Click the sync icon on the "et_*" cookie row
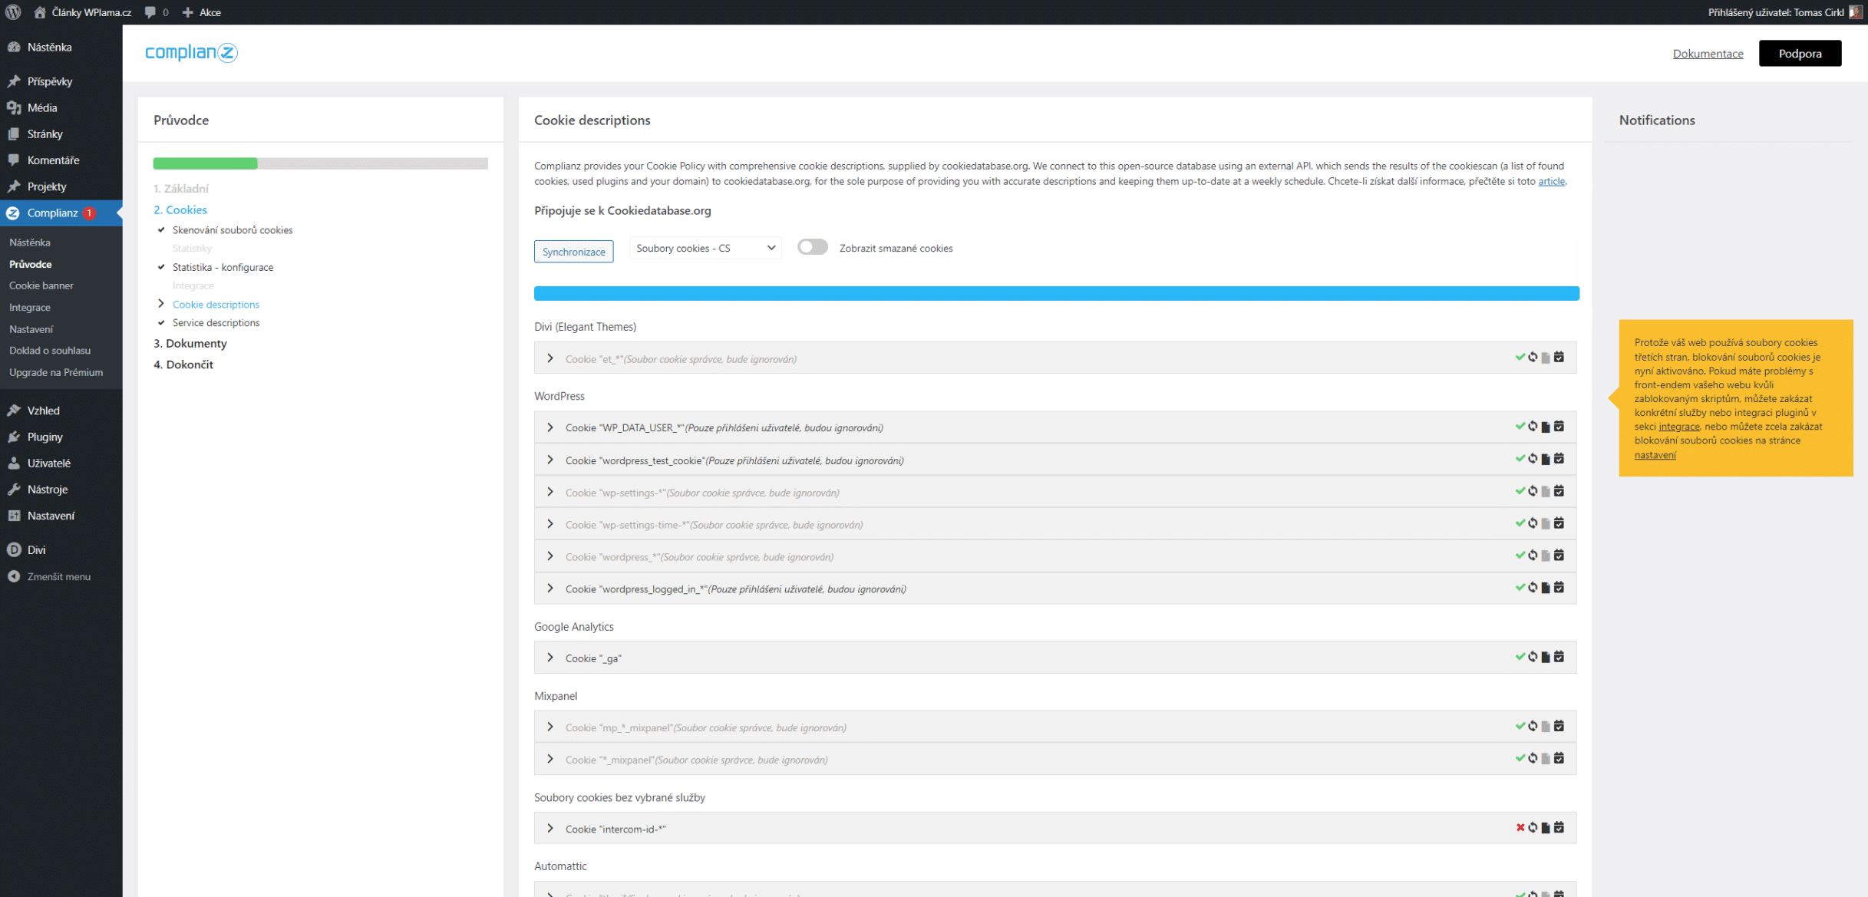This screenshot has height=897, width=1868. click(1533, 358)
